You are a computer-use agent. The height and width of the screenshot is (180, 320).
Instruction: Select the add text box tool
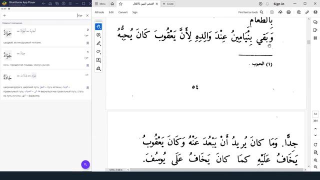(98, 60)
